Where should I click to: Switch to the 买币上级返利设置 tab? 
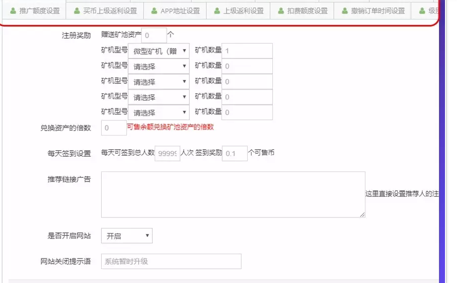click(106, 10)
